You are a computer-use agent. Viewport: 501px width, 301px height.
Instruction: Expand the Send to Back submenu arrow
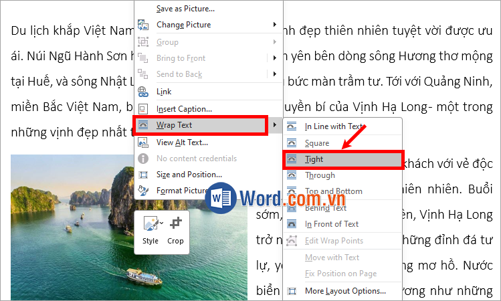coord(274,74)
